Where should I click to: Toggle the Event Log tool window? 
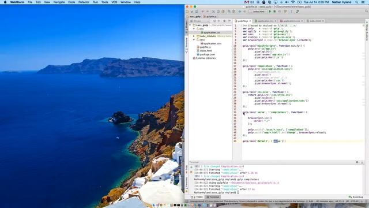point(356,197)
